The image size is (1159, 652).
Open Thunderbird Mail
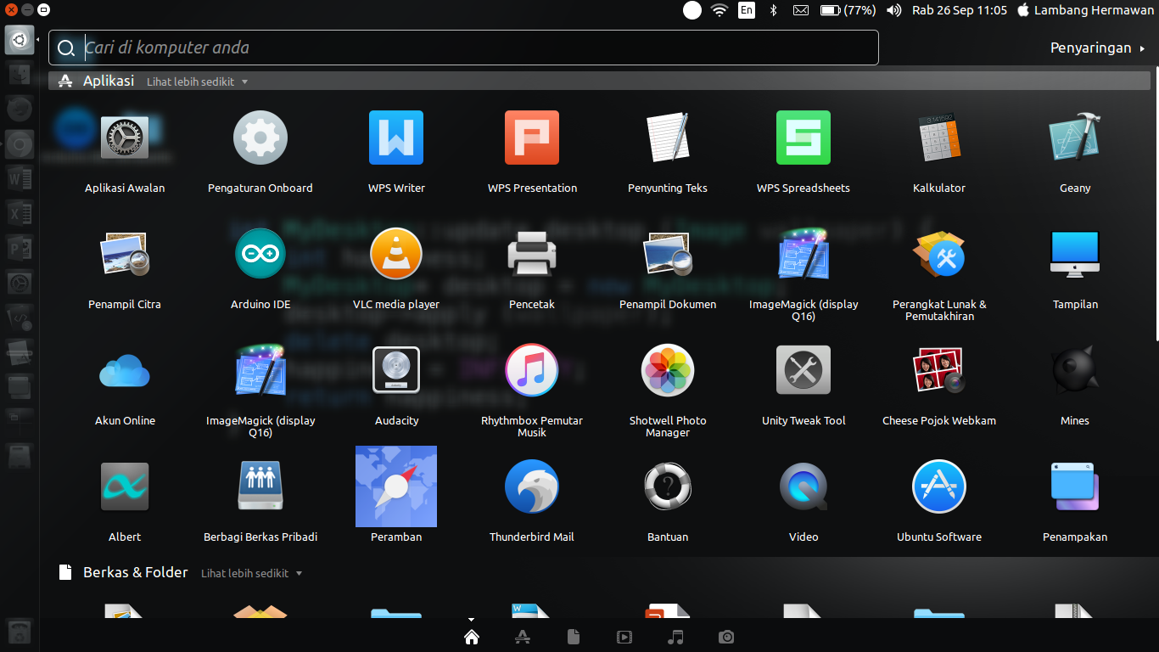(x=532, y=486)
